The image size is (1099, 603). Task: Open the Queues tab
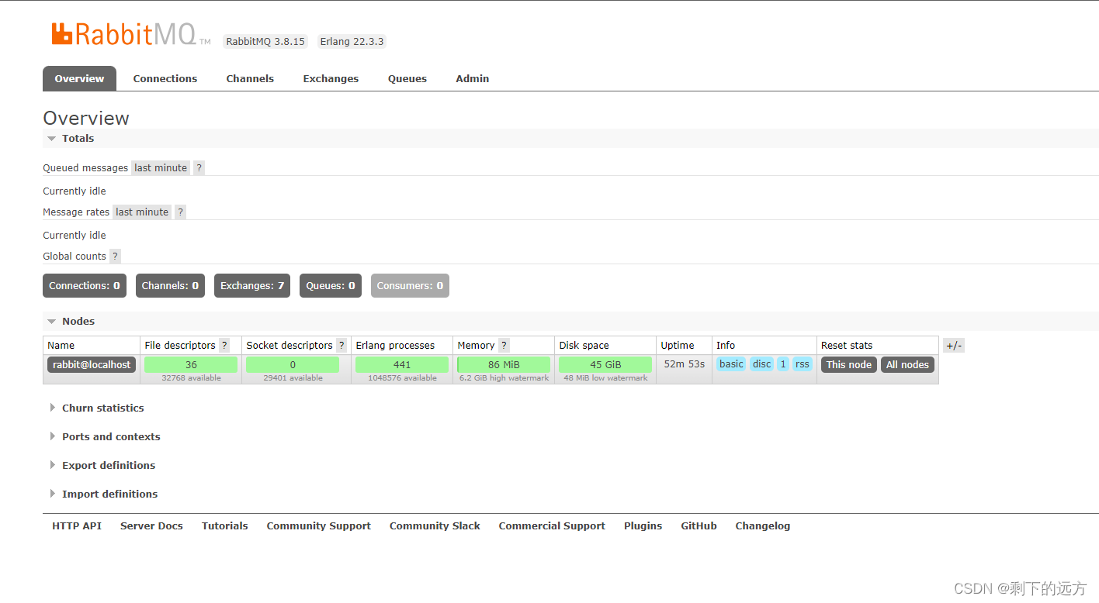pyautogui.click(x=407, y=78)
